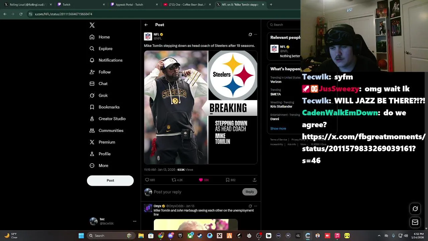
Task: Open the NFL post's three-dot menu
Action: pyautogui.click(x=255, y=34)
